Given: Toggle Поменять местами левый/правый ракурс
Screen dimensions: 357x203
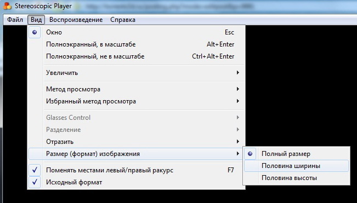Looking at the screenshot, I should coord(136,170).
